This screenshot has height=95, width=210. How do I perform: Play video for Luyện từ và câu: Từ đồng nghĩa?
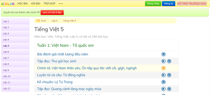tap(163, 75)
